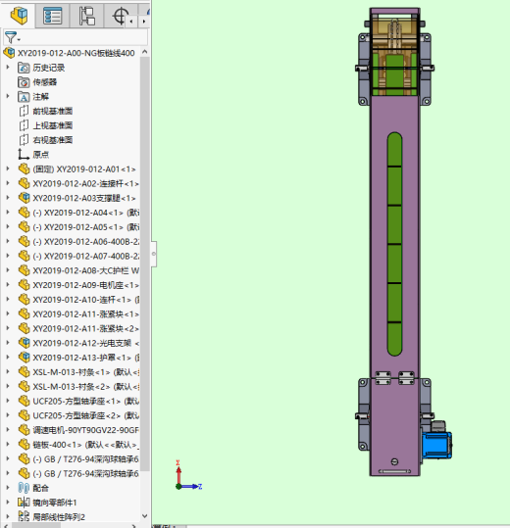This screenshot has width=510, height=528.
Task: Expand the (固定) XY2019-012-A01 node
Action: coord(8,168)
